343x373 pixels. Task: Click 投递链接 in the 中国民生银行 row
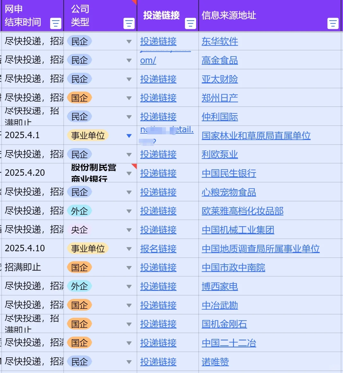click(x=158, y=173)
